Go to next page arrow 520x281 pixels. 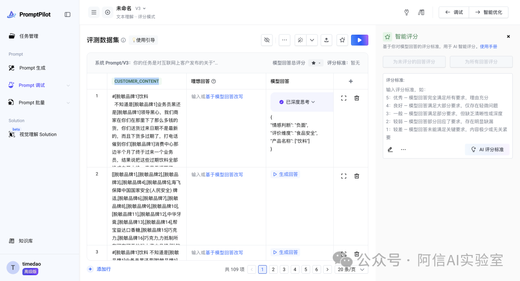click(327, 269)
